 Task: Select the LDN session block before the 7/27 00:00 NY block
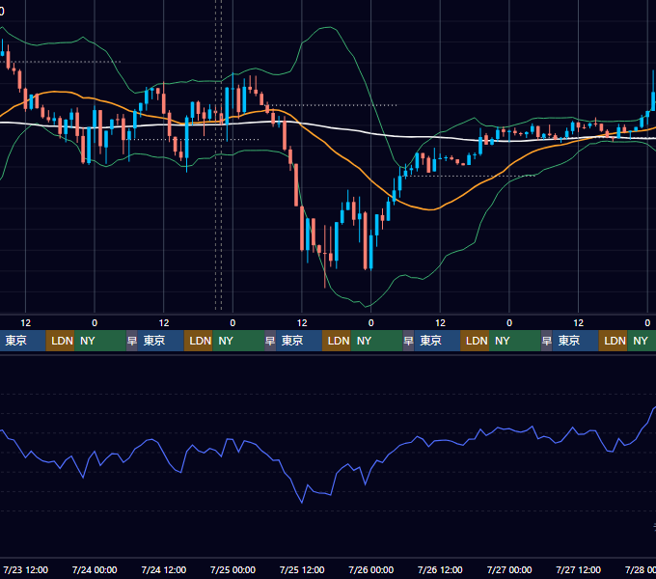(x=475, y=341)
